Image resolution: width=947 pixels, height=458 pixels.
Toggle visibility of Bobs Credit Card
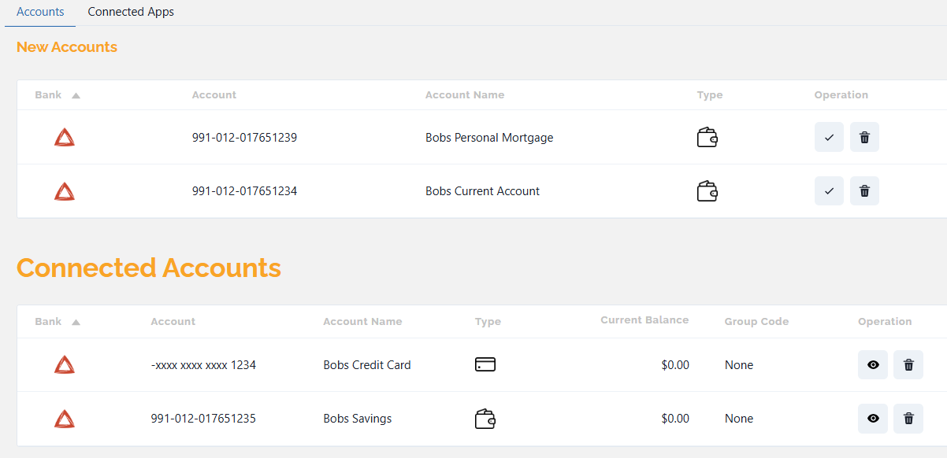tap(872, 365)
